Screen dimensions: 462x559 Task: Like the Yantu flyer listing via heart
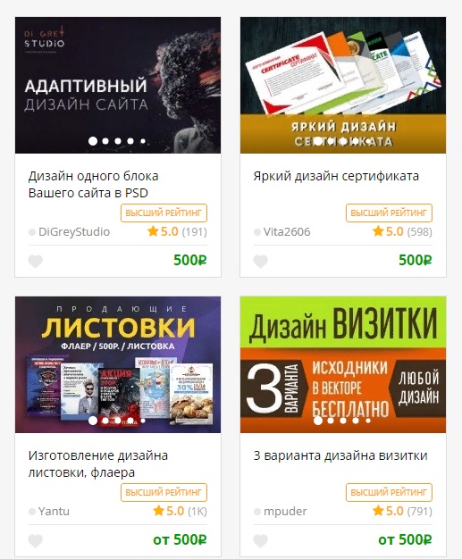[36, 541]
